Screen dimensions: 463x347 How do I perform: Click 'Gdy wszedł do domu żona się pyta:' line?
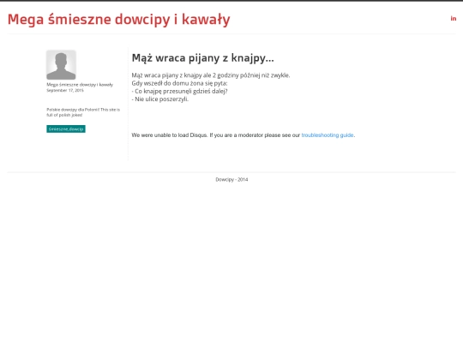coord(179,83)
